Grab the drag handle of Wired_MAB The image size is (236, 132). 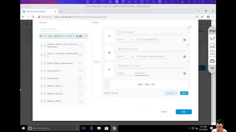tap(42, 78)
